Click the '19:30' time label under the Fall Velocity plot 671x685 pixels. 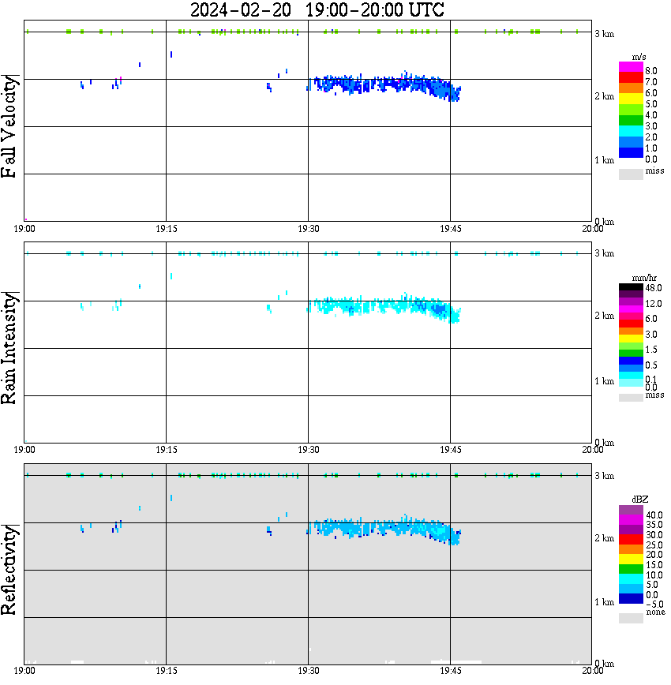coord(309,229)
